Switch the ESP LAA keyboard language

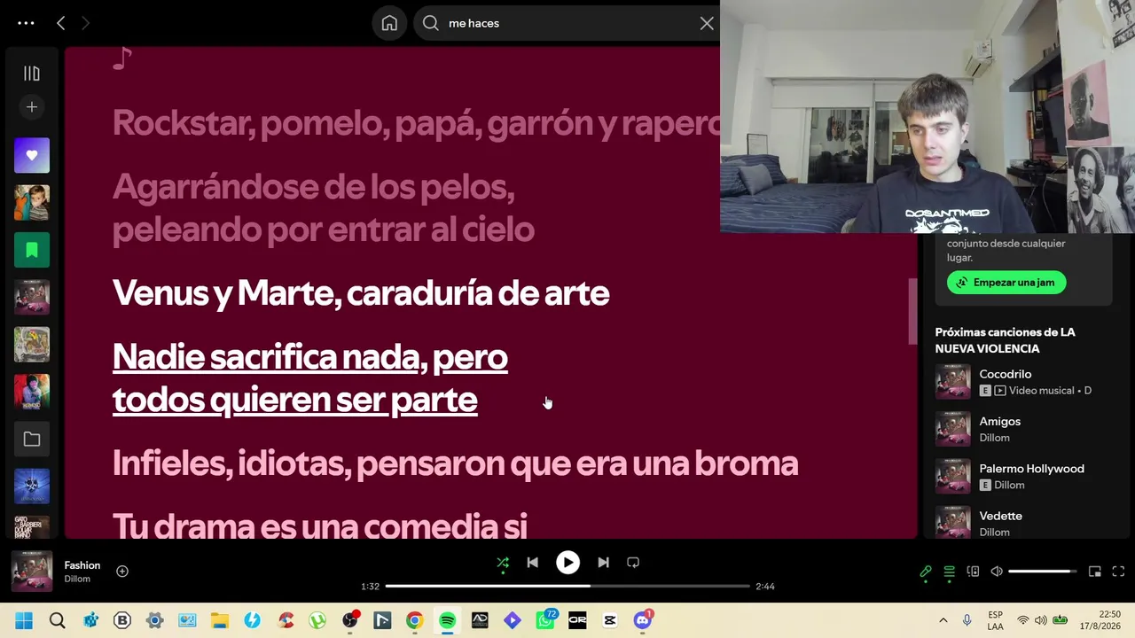(x=995, y=621)
